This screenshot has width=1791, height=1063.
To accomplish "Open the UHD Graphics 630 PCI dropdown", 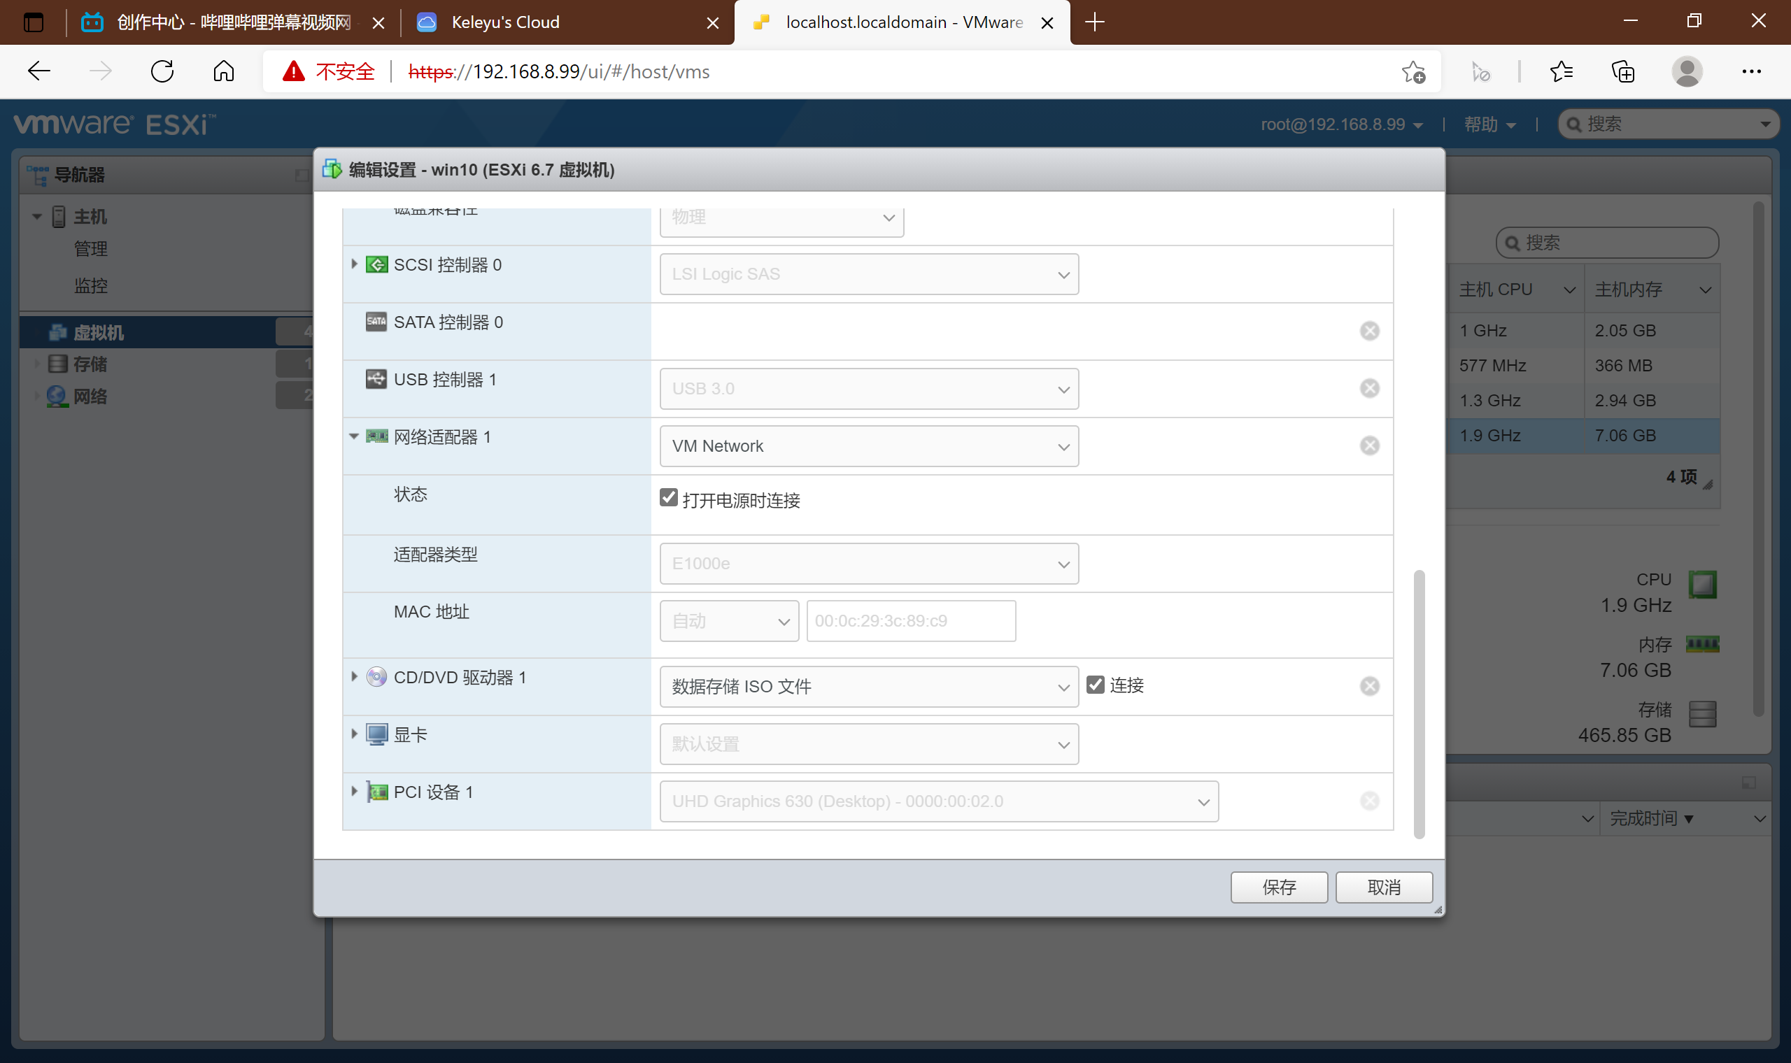I will pos(939,801).
